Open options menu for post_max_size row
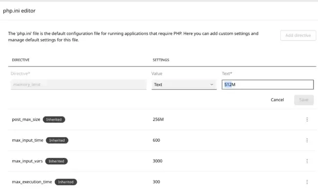This screenshot has width=318, height=190. 307,120
